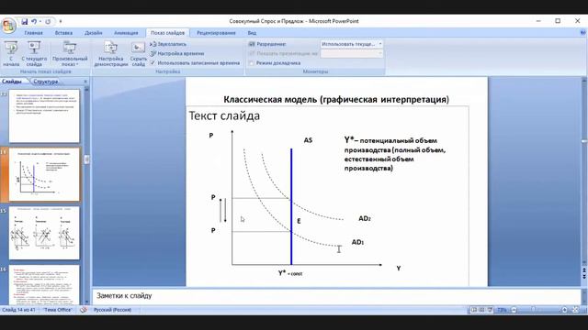Click scroll-down arrow of thumbnail pane
The image size is (588, 330).
[86, 302]
